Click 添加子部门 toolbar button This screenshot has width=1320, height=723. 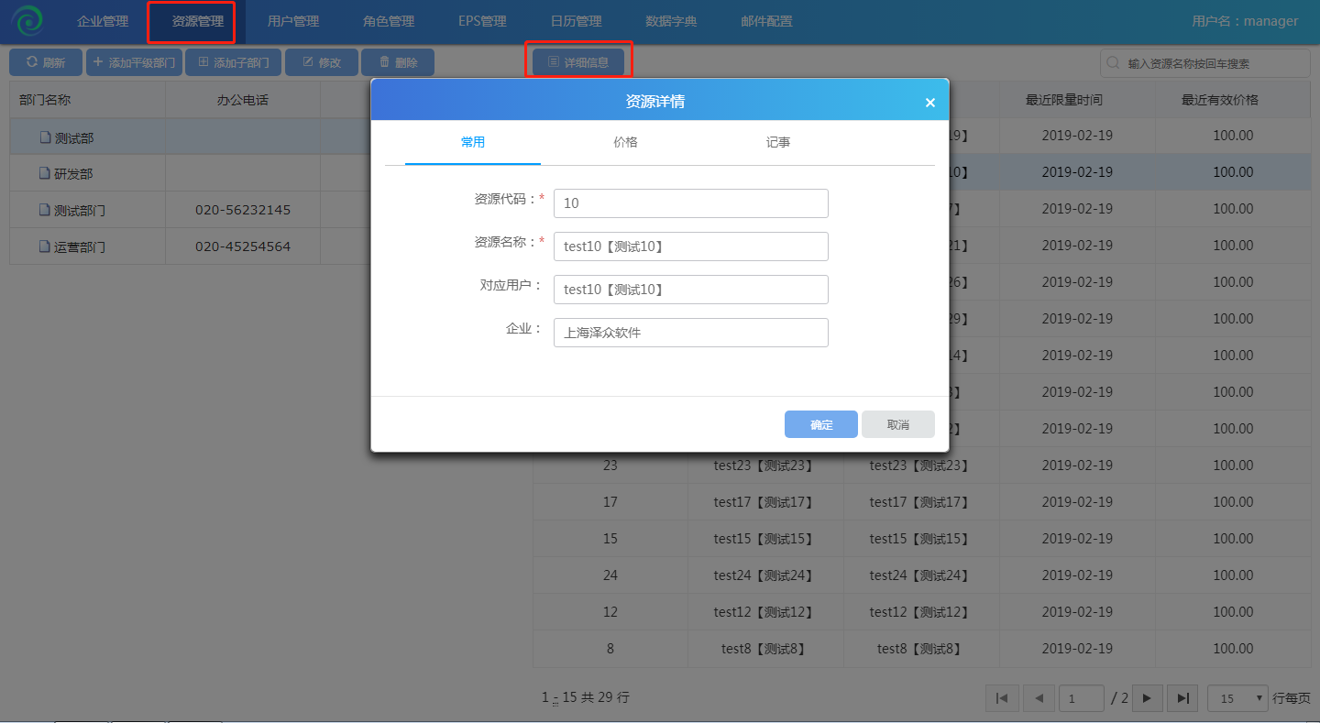tap(232, 62)
